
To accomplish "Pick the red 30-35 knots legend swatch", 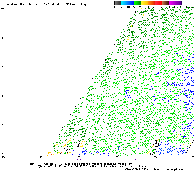I will 158,3.
